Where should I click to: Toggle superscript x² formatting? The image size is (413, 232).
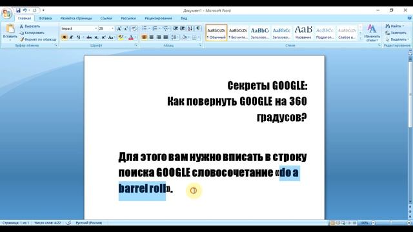click(103, 37)
